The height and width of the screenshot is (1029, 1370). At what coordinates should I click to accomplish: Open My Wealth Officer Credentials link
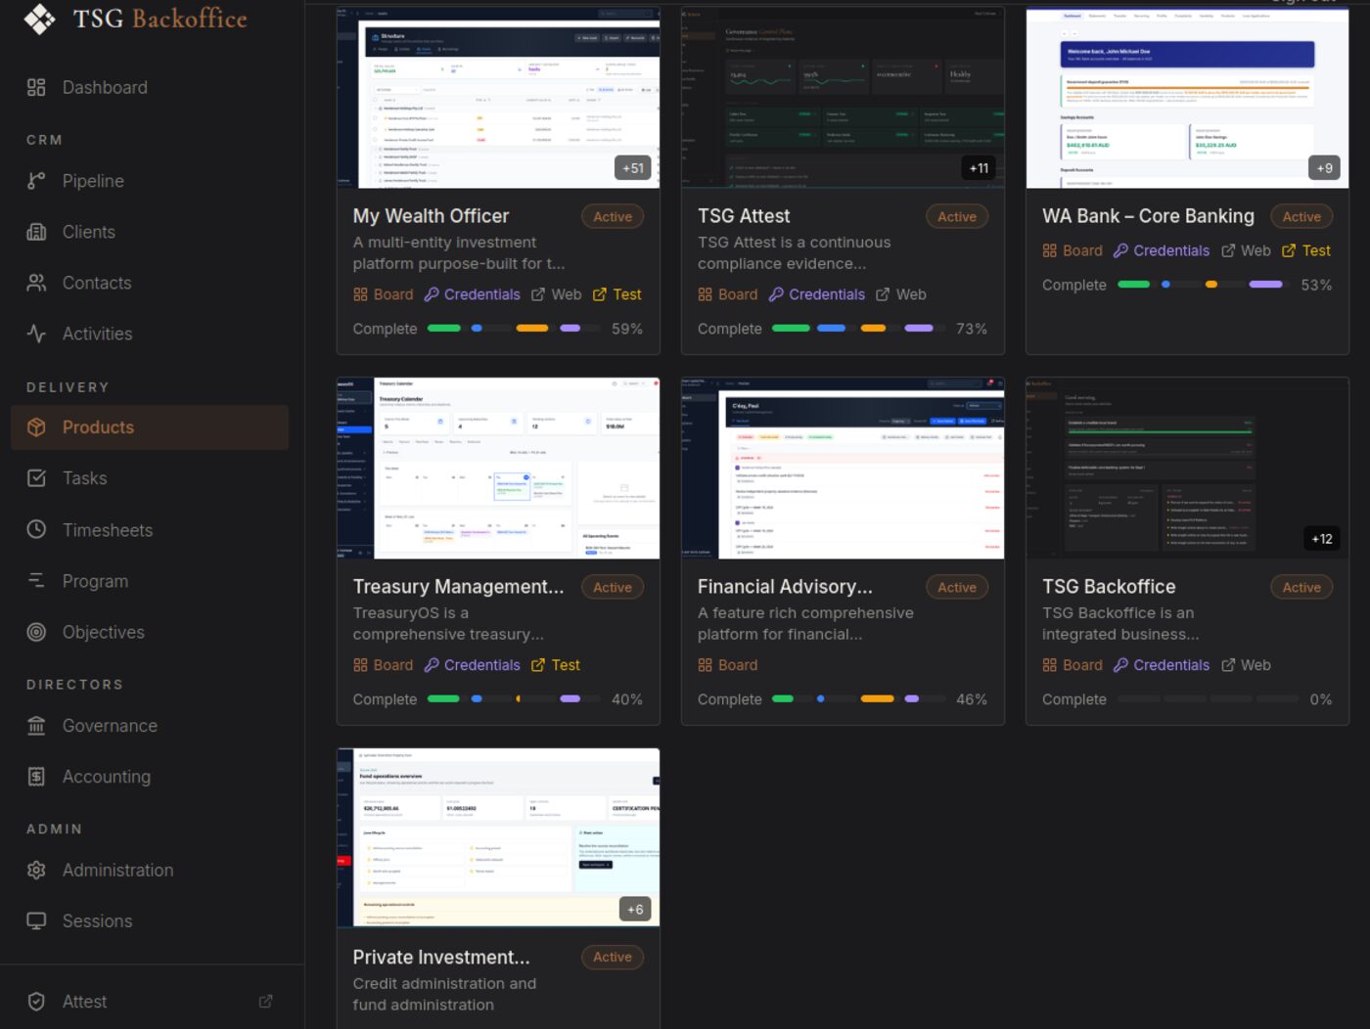[x=472, y=294]
